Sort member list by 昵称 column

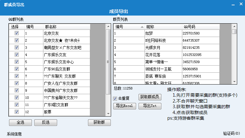pos(163,27)
